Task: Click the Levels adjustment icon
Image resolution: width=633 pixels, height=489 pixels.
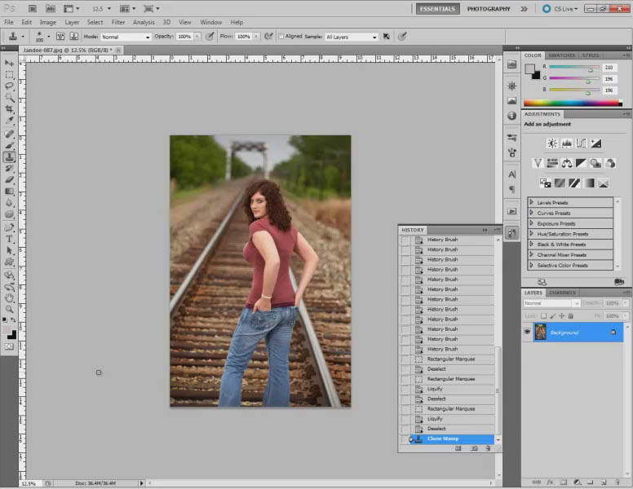Action: point(566,143)
